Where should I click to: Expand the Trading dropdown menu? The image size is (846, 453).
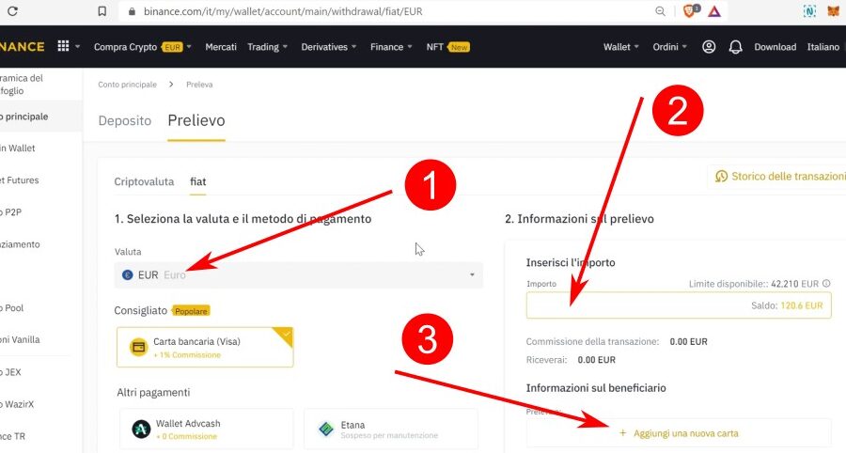coord(267,47)
